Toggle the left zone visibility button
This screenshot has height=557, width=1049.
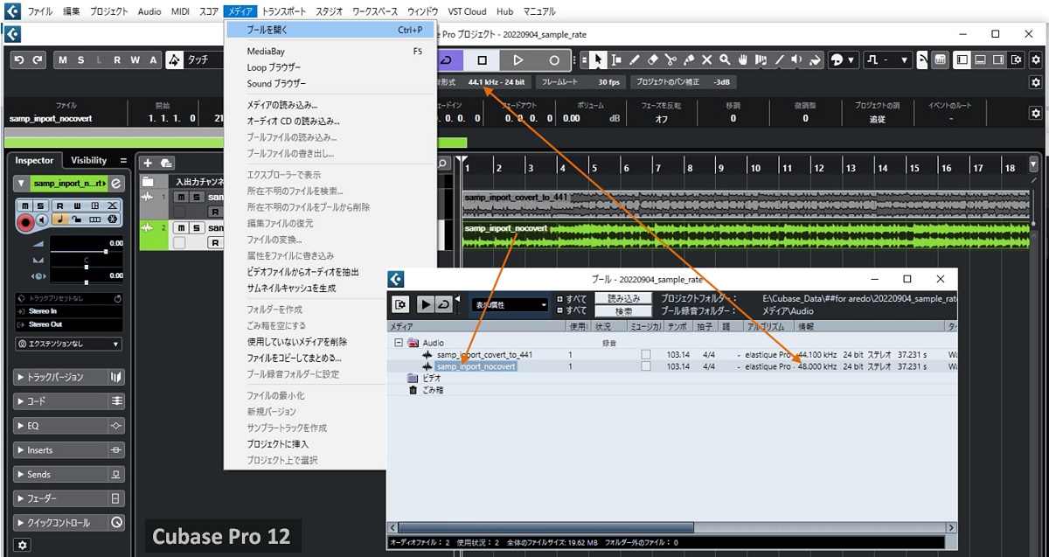[962, 60]
